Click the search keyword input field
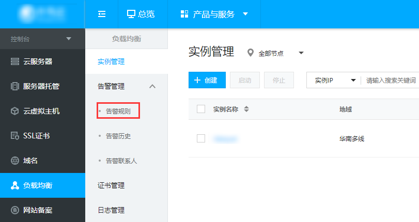This screenshot has height=222, width=419. pyautogui.click(x=391, y=81)
